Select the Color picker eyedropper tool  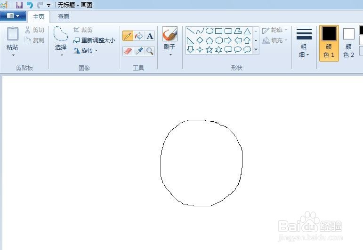pyautogui.click(x=139, y=51)
